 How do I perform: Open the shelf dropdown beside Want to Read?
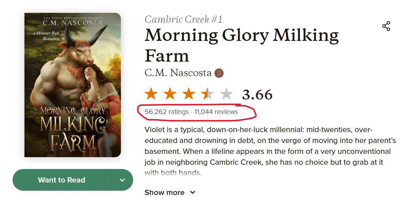pos(122,180)
